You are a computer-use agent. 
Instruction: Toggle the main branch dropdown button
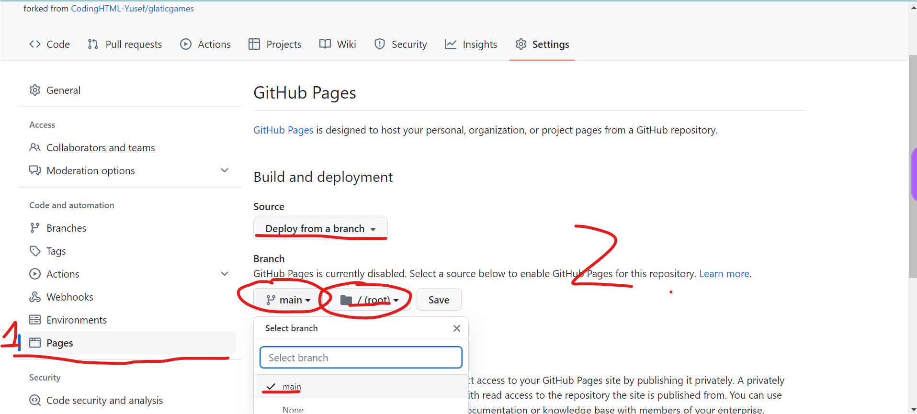coord(288,300)
